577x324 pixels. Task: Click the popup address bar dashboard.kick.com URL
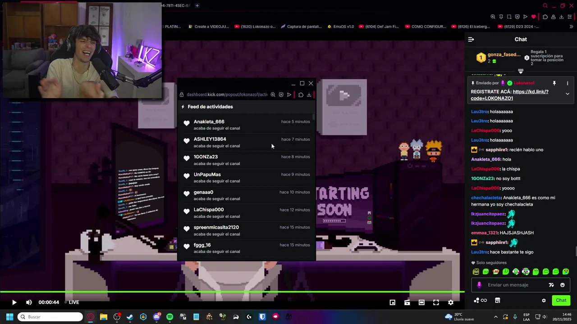(227, 94)
